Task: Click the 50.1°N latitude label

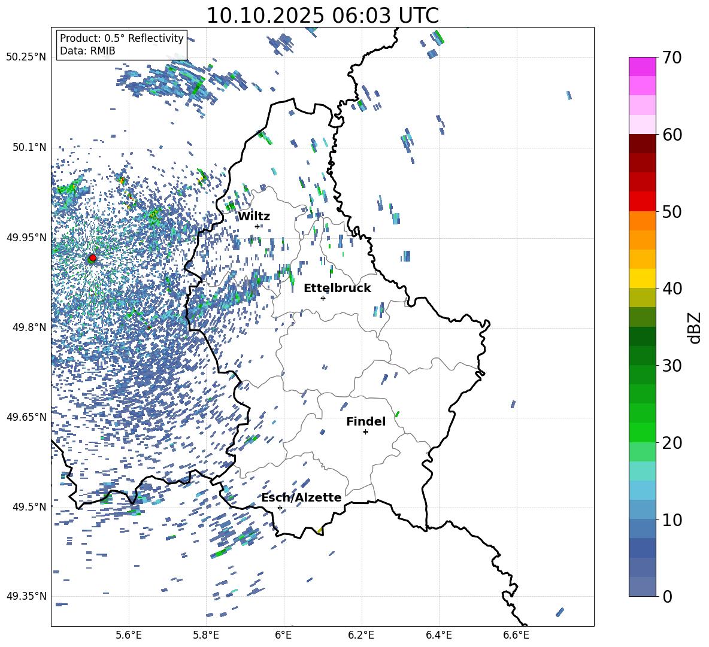Action: coord(29,147)
